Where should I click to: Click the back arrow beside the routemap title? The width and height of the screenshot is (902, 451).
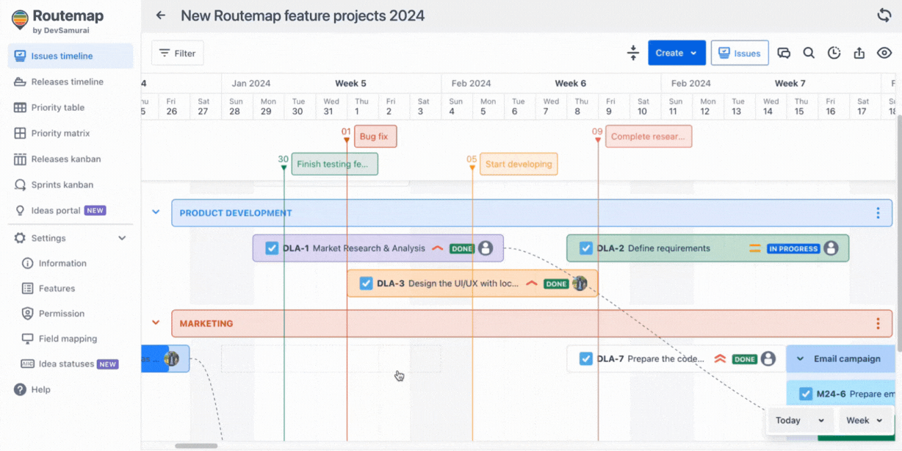click(x=161, y=15)
